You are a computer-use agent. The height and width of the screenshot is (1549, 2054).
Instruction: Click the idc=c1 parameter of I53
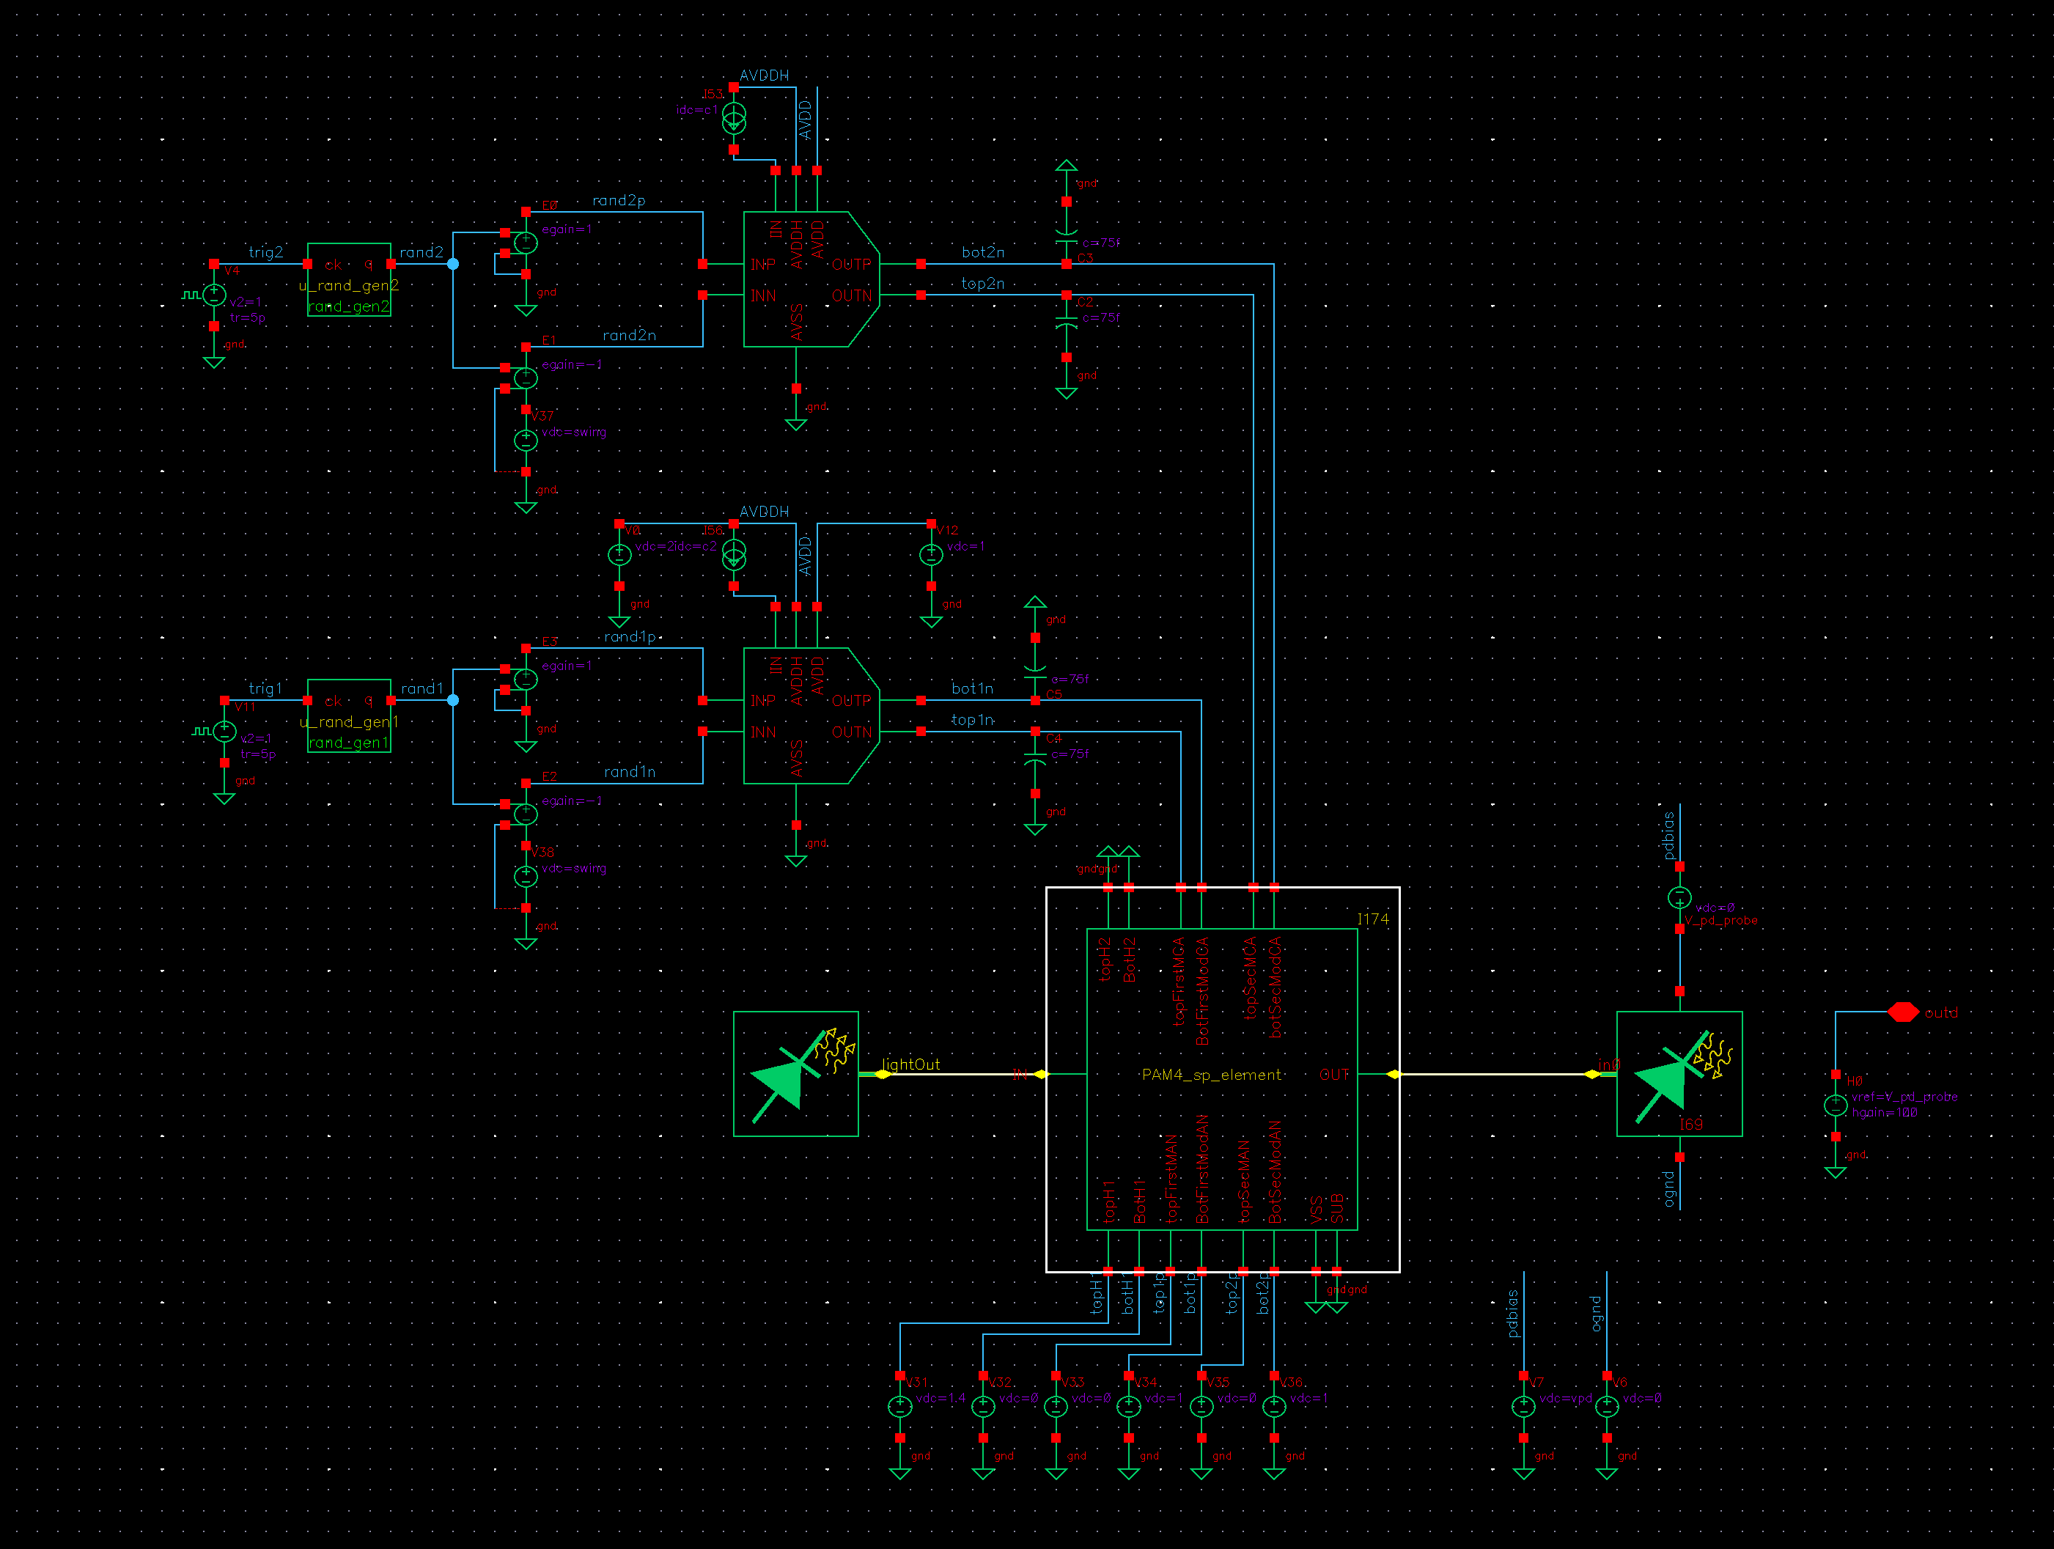point(696,109)
